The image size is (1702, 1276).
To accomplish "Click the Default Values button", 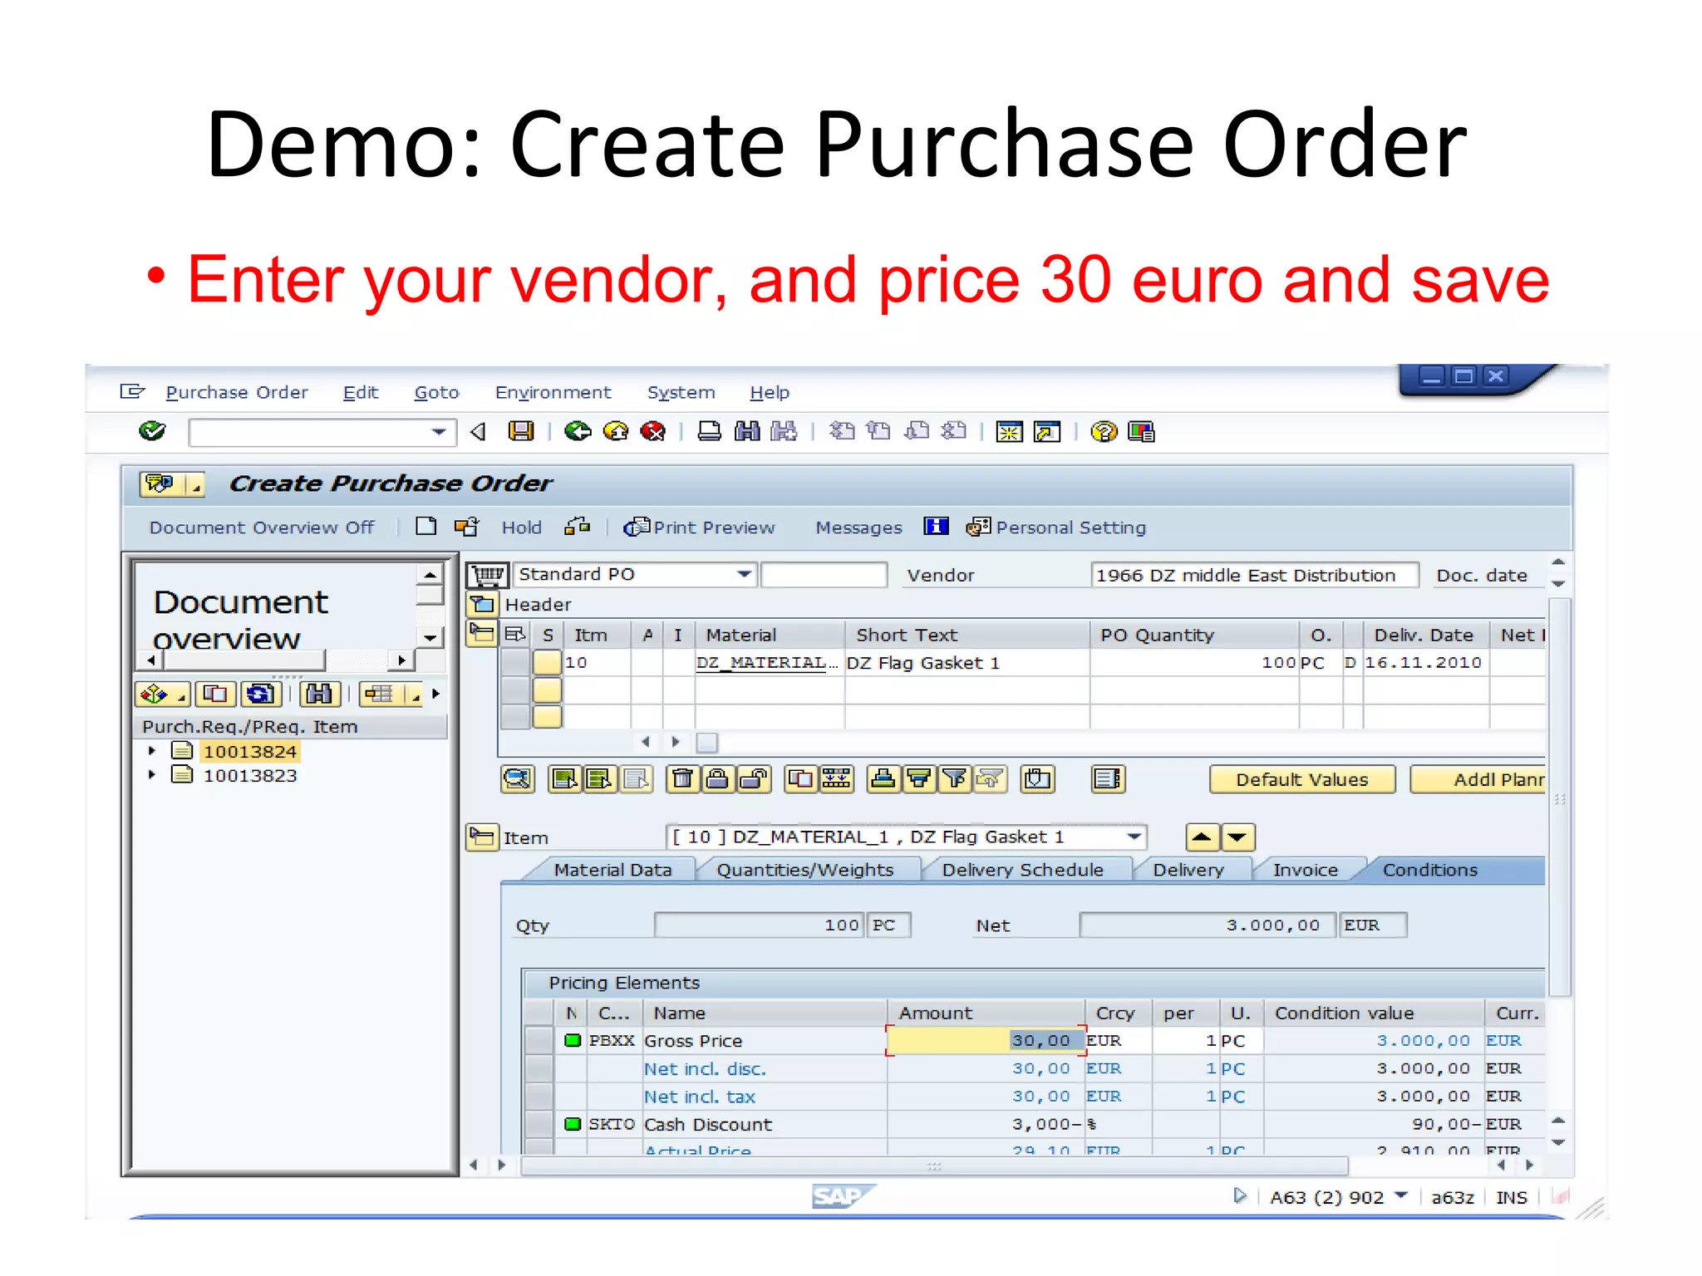I will point(1301,779).
